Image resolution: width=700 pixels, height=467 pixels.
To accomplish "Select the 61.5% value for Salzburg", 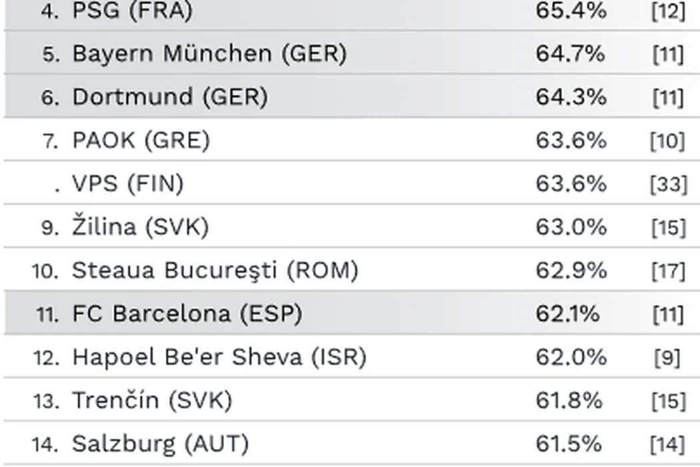I will pos(569,444).
